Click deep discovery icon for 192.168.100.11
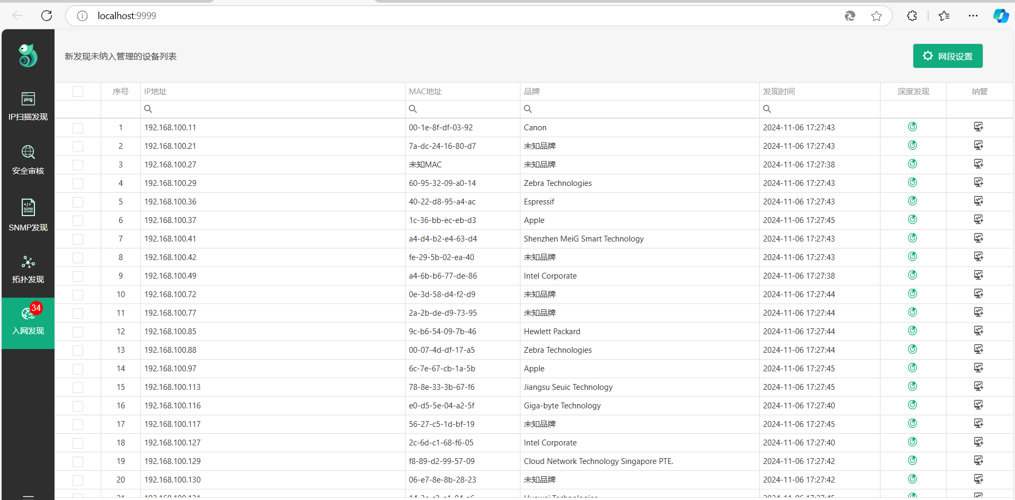The width and height of the screenshot is (1015, 500). click(912, 127)
